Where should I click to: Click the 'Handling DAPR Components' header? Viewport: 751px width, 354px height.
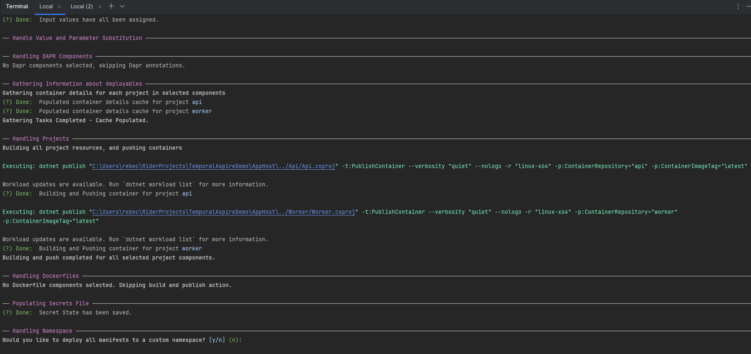(x=52, y=56)
